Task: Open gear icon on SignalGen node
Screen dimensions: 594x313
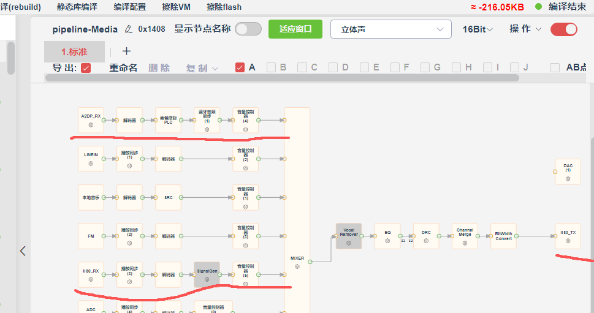Action: tap(207, 279)
